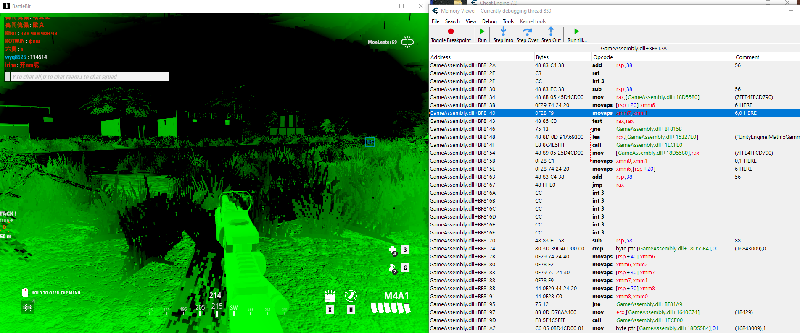Click the Address column header

[x=482, y=57]
